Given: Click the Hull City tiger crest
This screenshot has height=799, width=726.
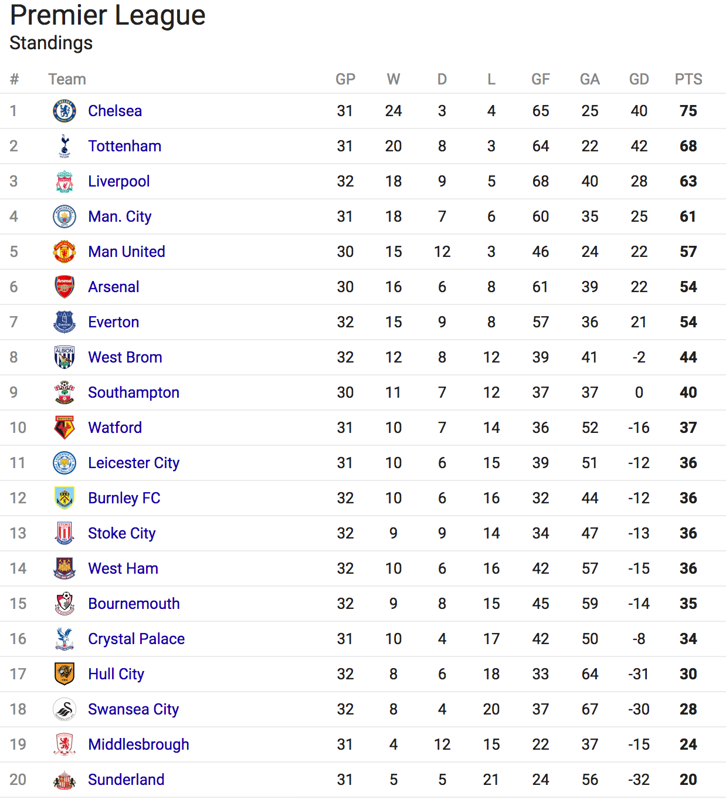Looking at the screenshot, I should [x=65, y=674].
